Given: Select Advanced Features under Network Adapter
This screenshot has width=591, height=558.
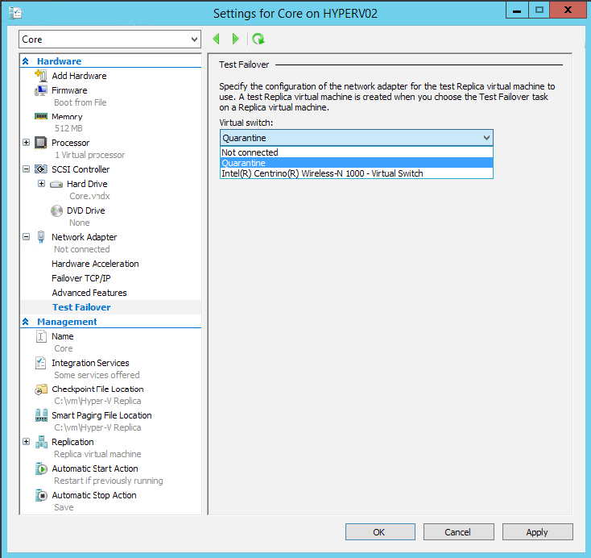Looking at the screenshot, I should click(x=89, y=293).
